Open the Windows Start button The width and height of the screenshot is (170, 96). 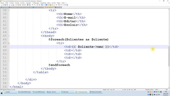[x=2, y=93]
